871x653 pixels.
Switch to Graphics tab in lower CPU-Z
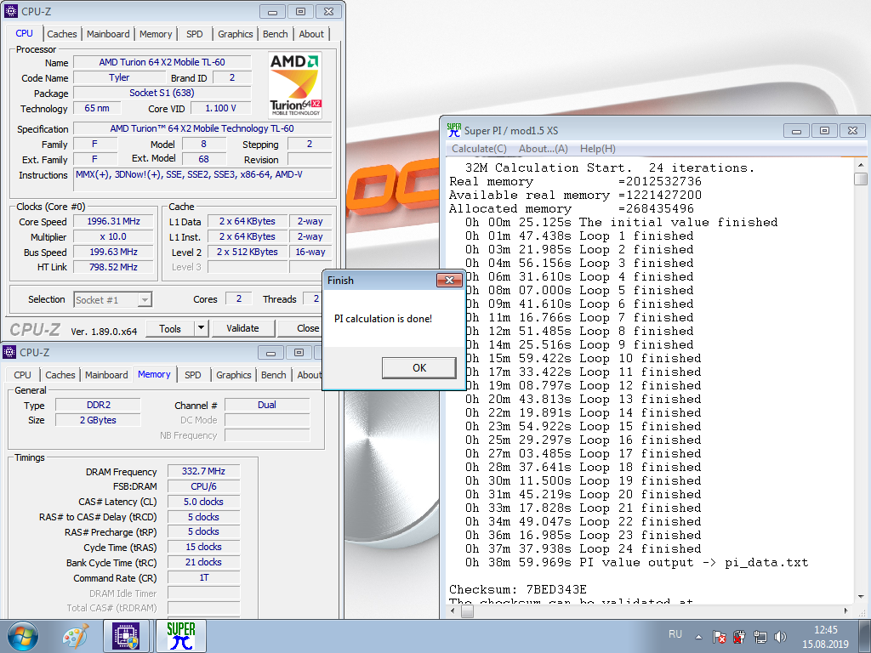pyautogui.click(x=233, y=375)
